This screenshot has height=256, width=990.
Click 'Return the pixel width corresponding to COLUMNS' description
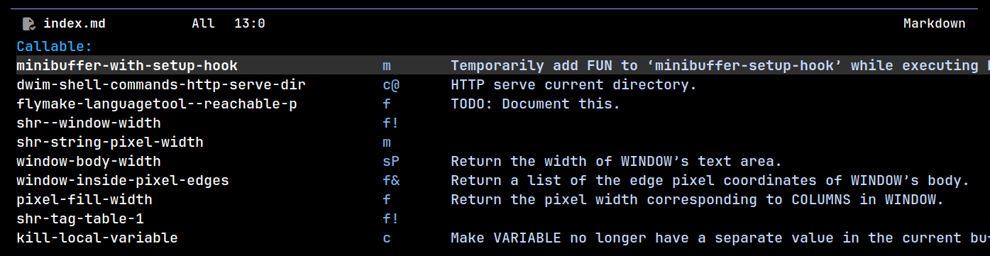click(x=698, y=200)
